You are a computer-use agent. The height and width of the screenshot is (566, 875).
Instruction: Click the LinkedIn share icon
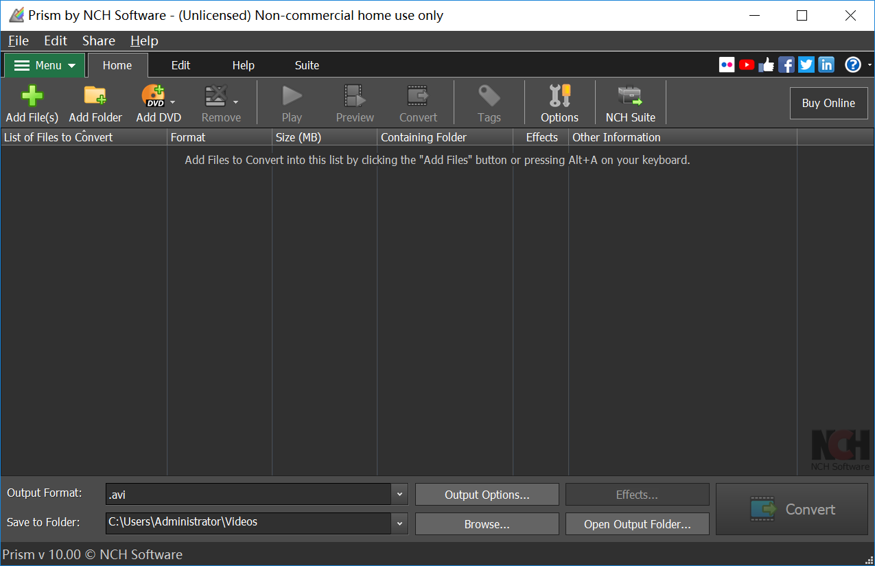pos(826,65)
